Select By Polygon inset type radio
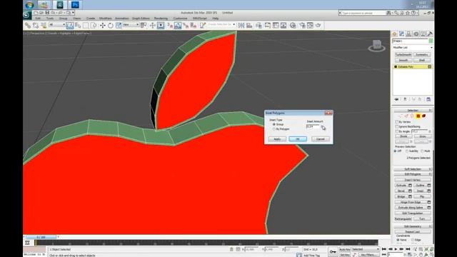Viewport: 457px width, 257px height. point(274,129)
